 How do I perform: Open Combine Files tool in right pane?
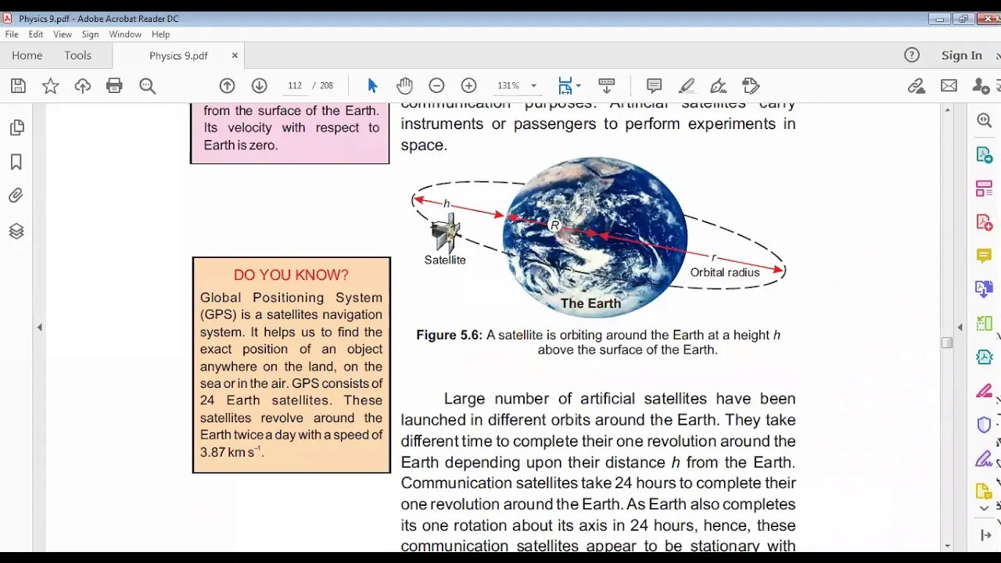point(985,289)
